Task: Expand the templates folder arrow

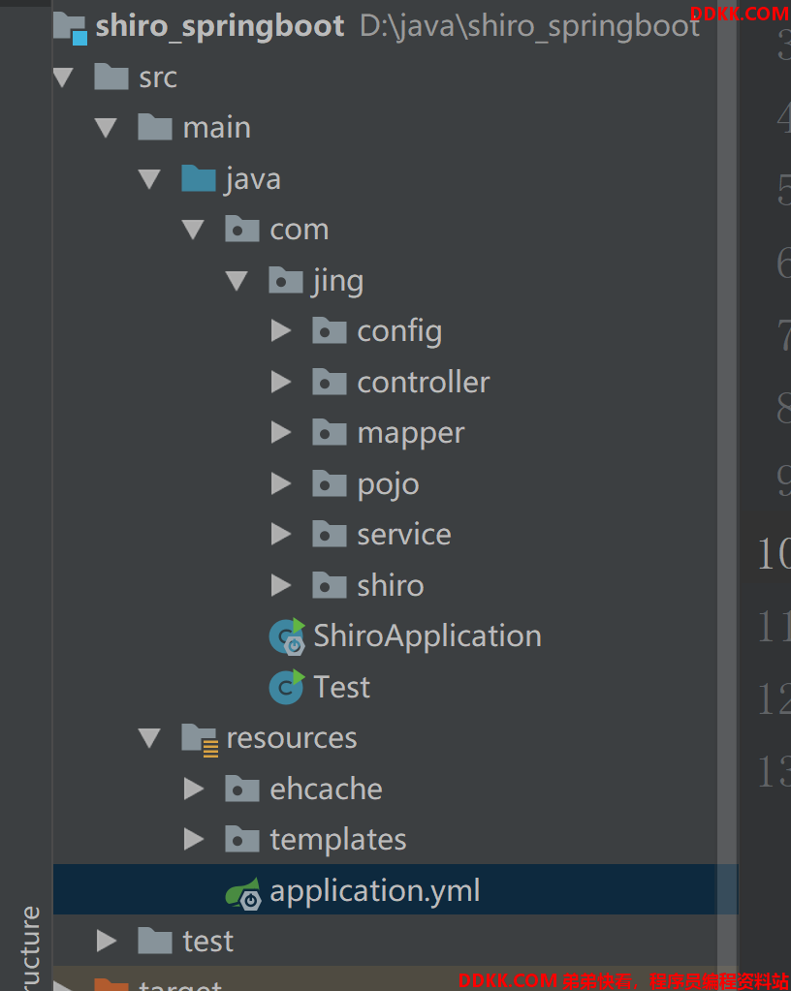Action: point(194,839)
